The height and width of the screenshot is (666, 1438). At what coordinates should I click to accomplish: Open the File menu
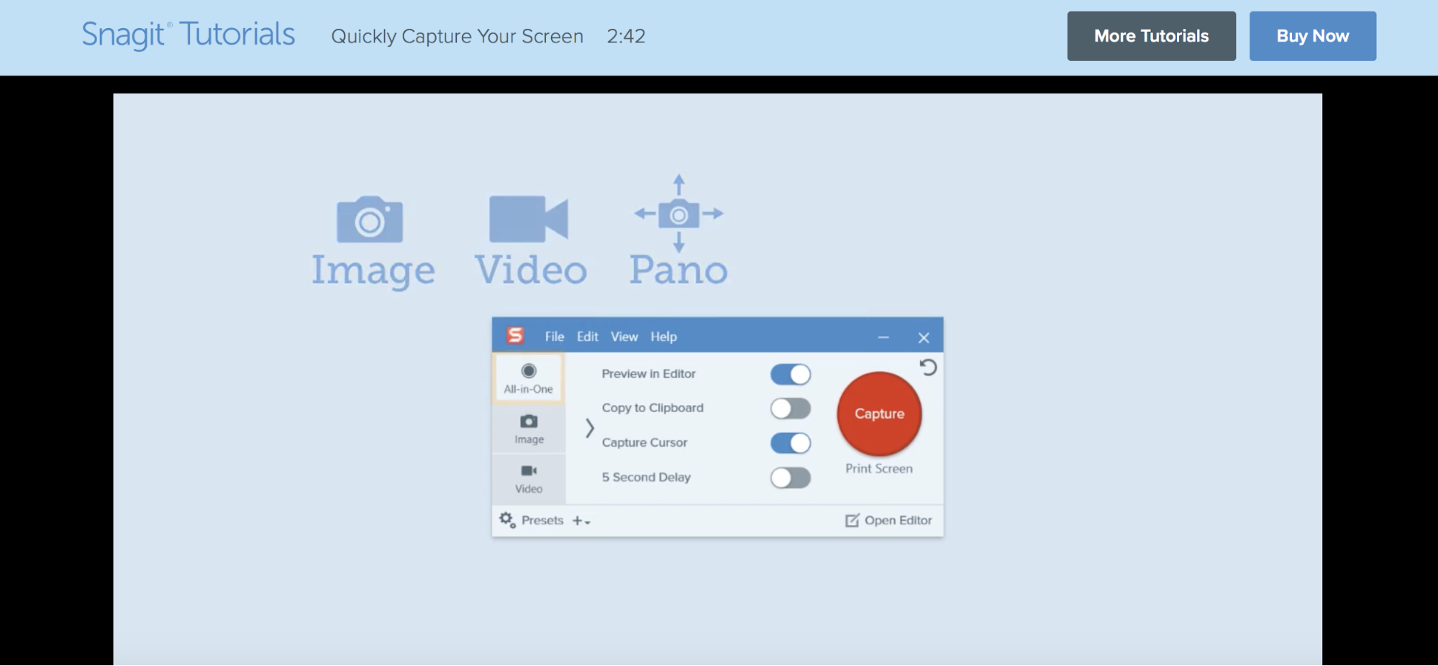click(x=554, y=337)
